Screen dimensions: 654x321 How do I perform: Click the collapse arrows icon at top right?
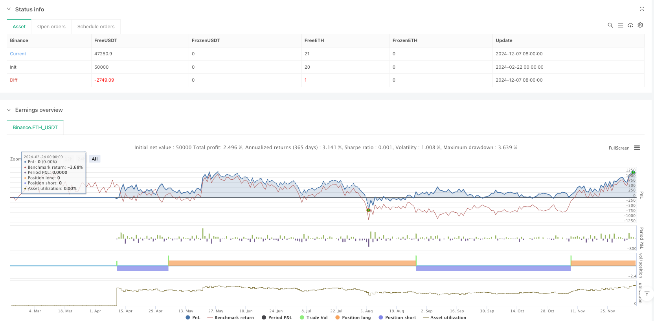pyautogui.click(x=642, y=9)
